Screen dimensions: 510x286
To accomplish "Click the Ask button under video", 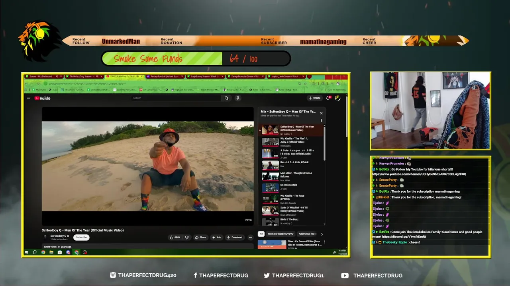I will click(216, 237).
